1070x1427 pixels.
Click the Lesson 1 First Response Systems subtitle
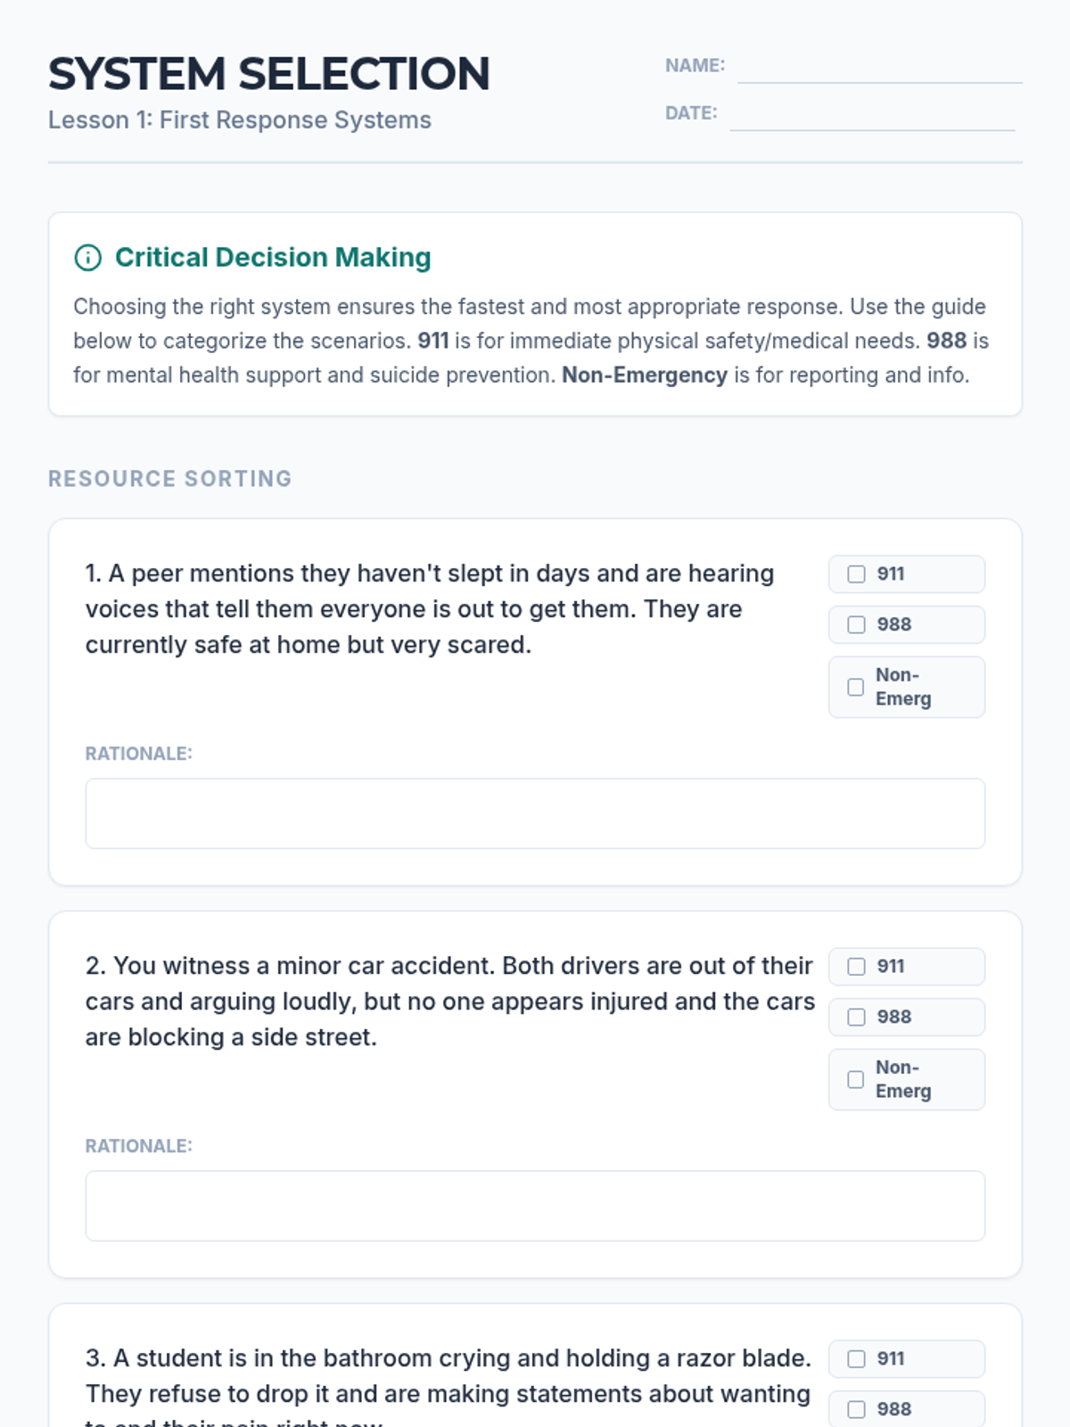coord(240,120)
